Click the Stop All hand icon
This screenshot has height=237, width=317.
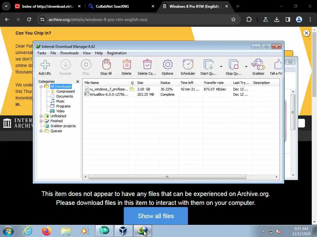pyautogui.click(x=106, y=67)
